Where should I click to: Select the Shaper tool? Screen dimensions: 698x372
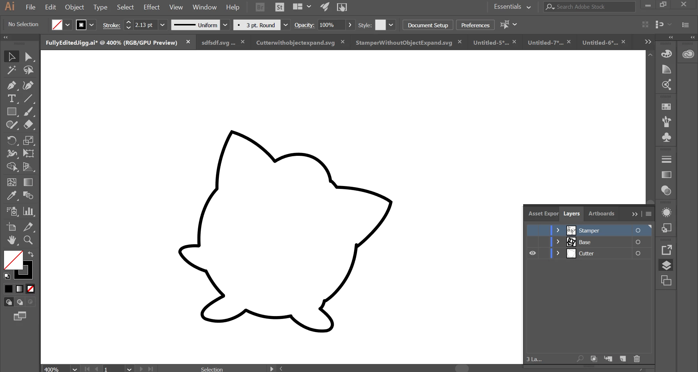point(12,125)
